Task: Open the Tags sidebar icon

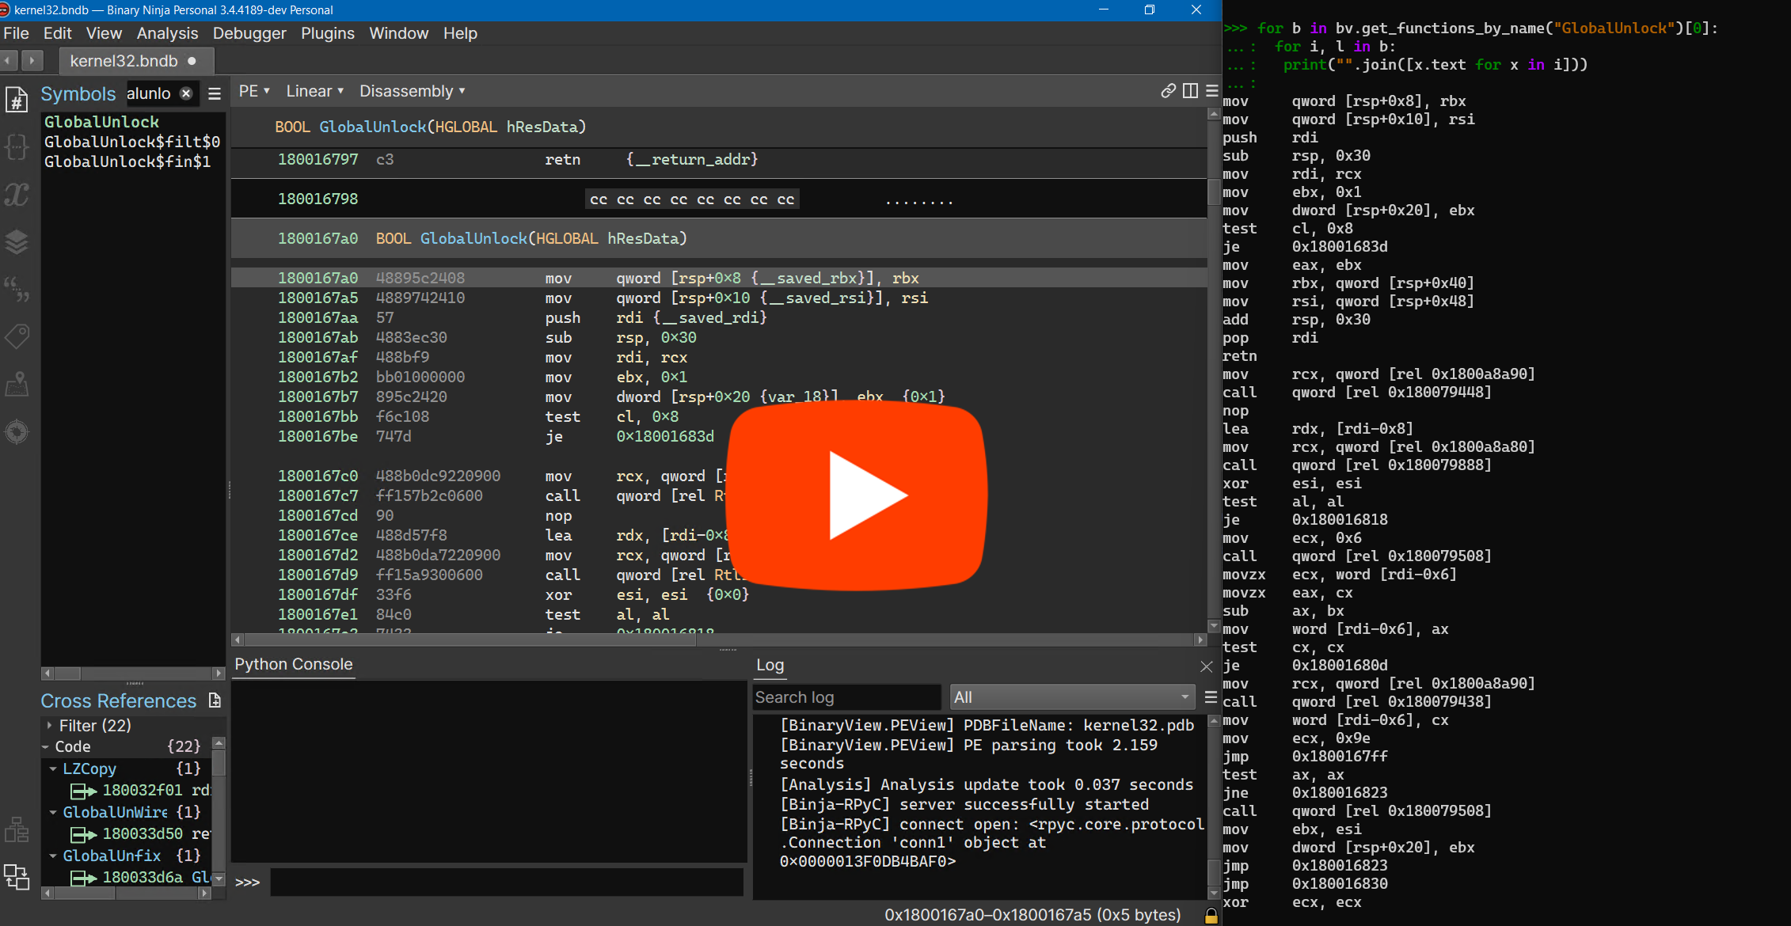Action: 17,336
